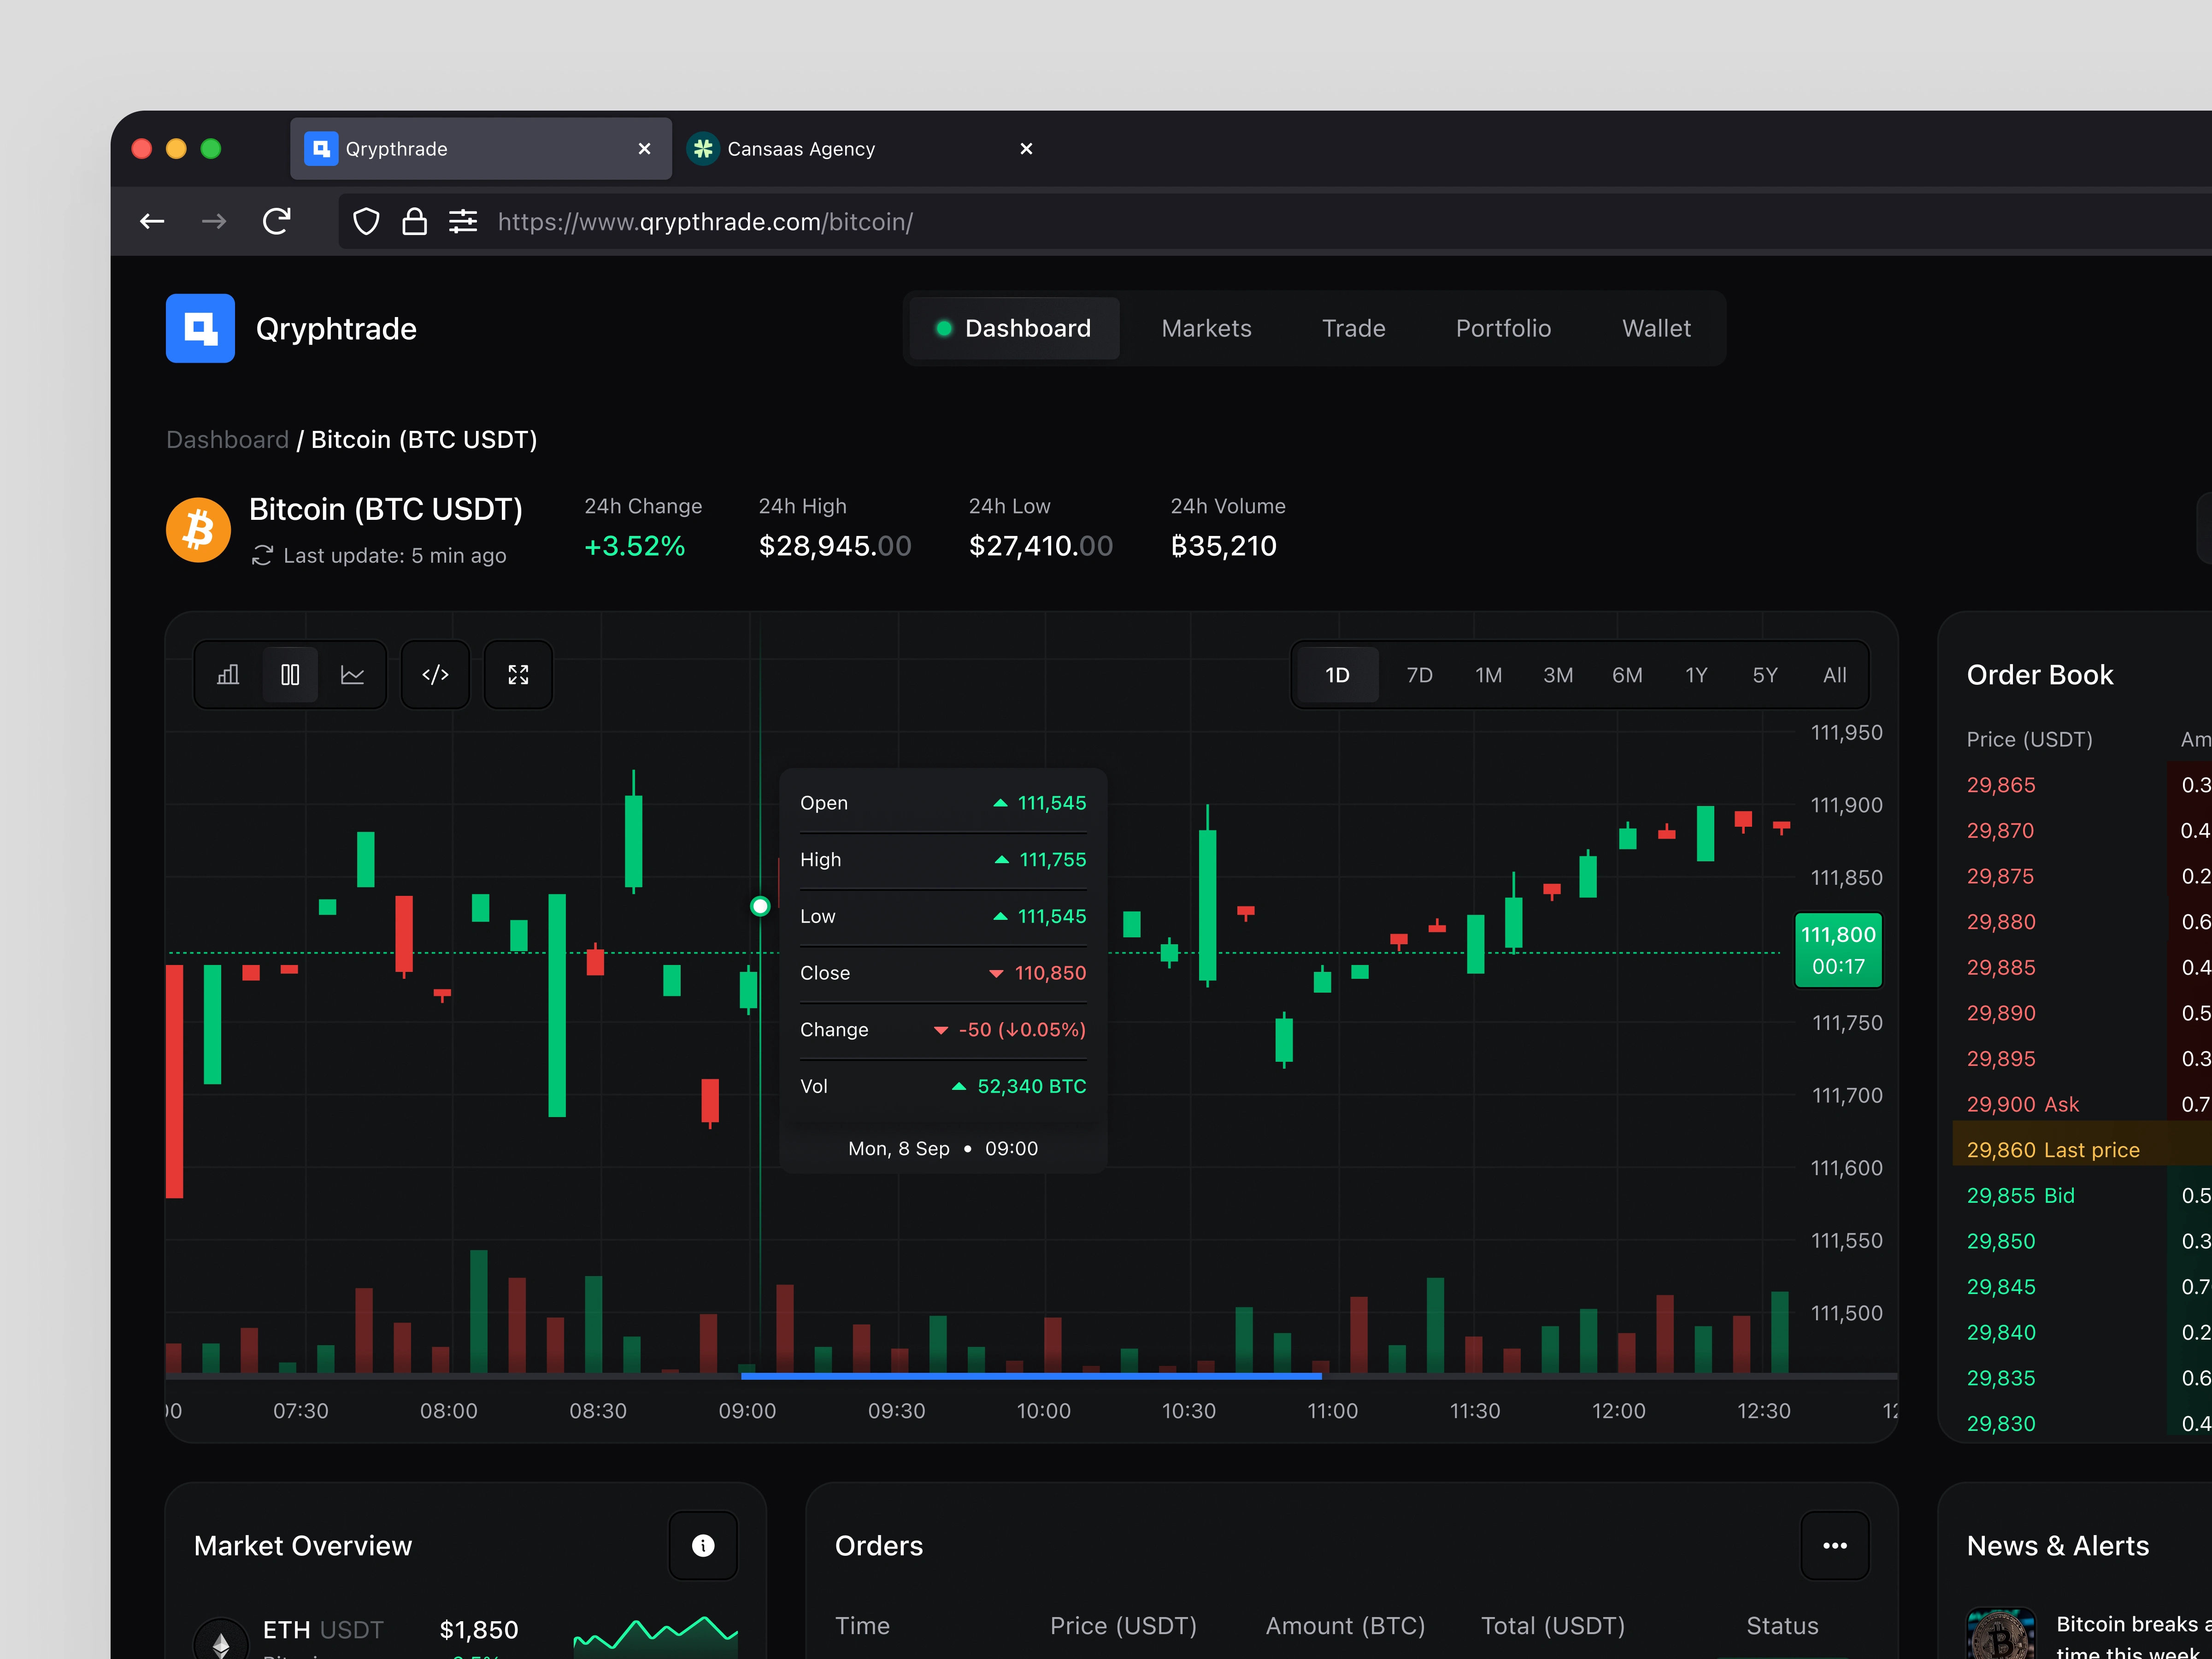Select the Qrypthrade browser tab
The height and width of the screenshot is (1659, 2212).
coord(481,149)
